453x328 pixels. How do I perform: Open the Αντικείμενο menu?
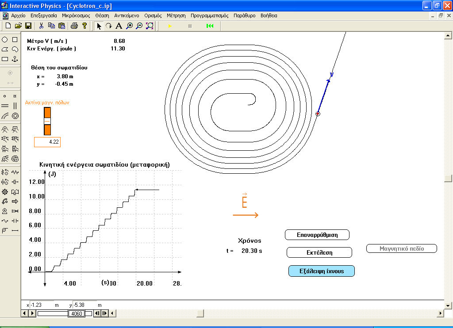coord(127,15)
